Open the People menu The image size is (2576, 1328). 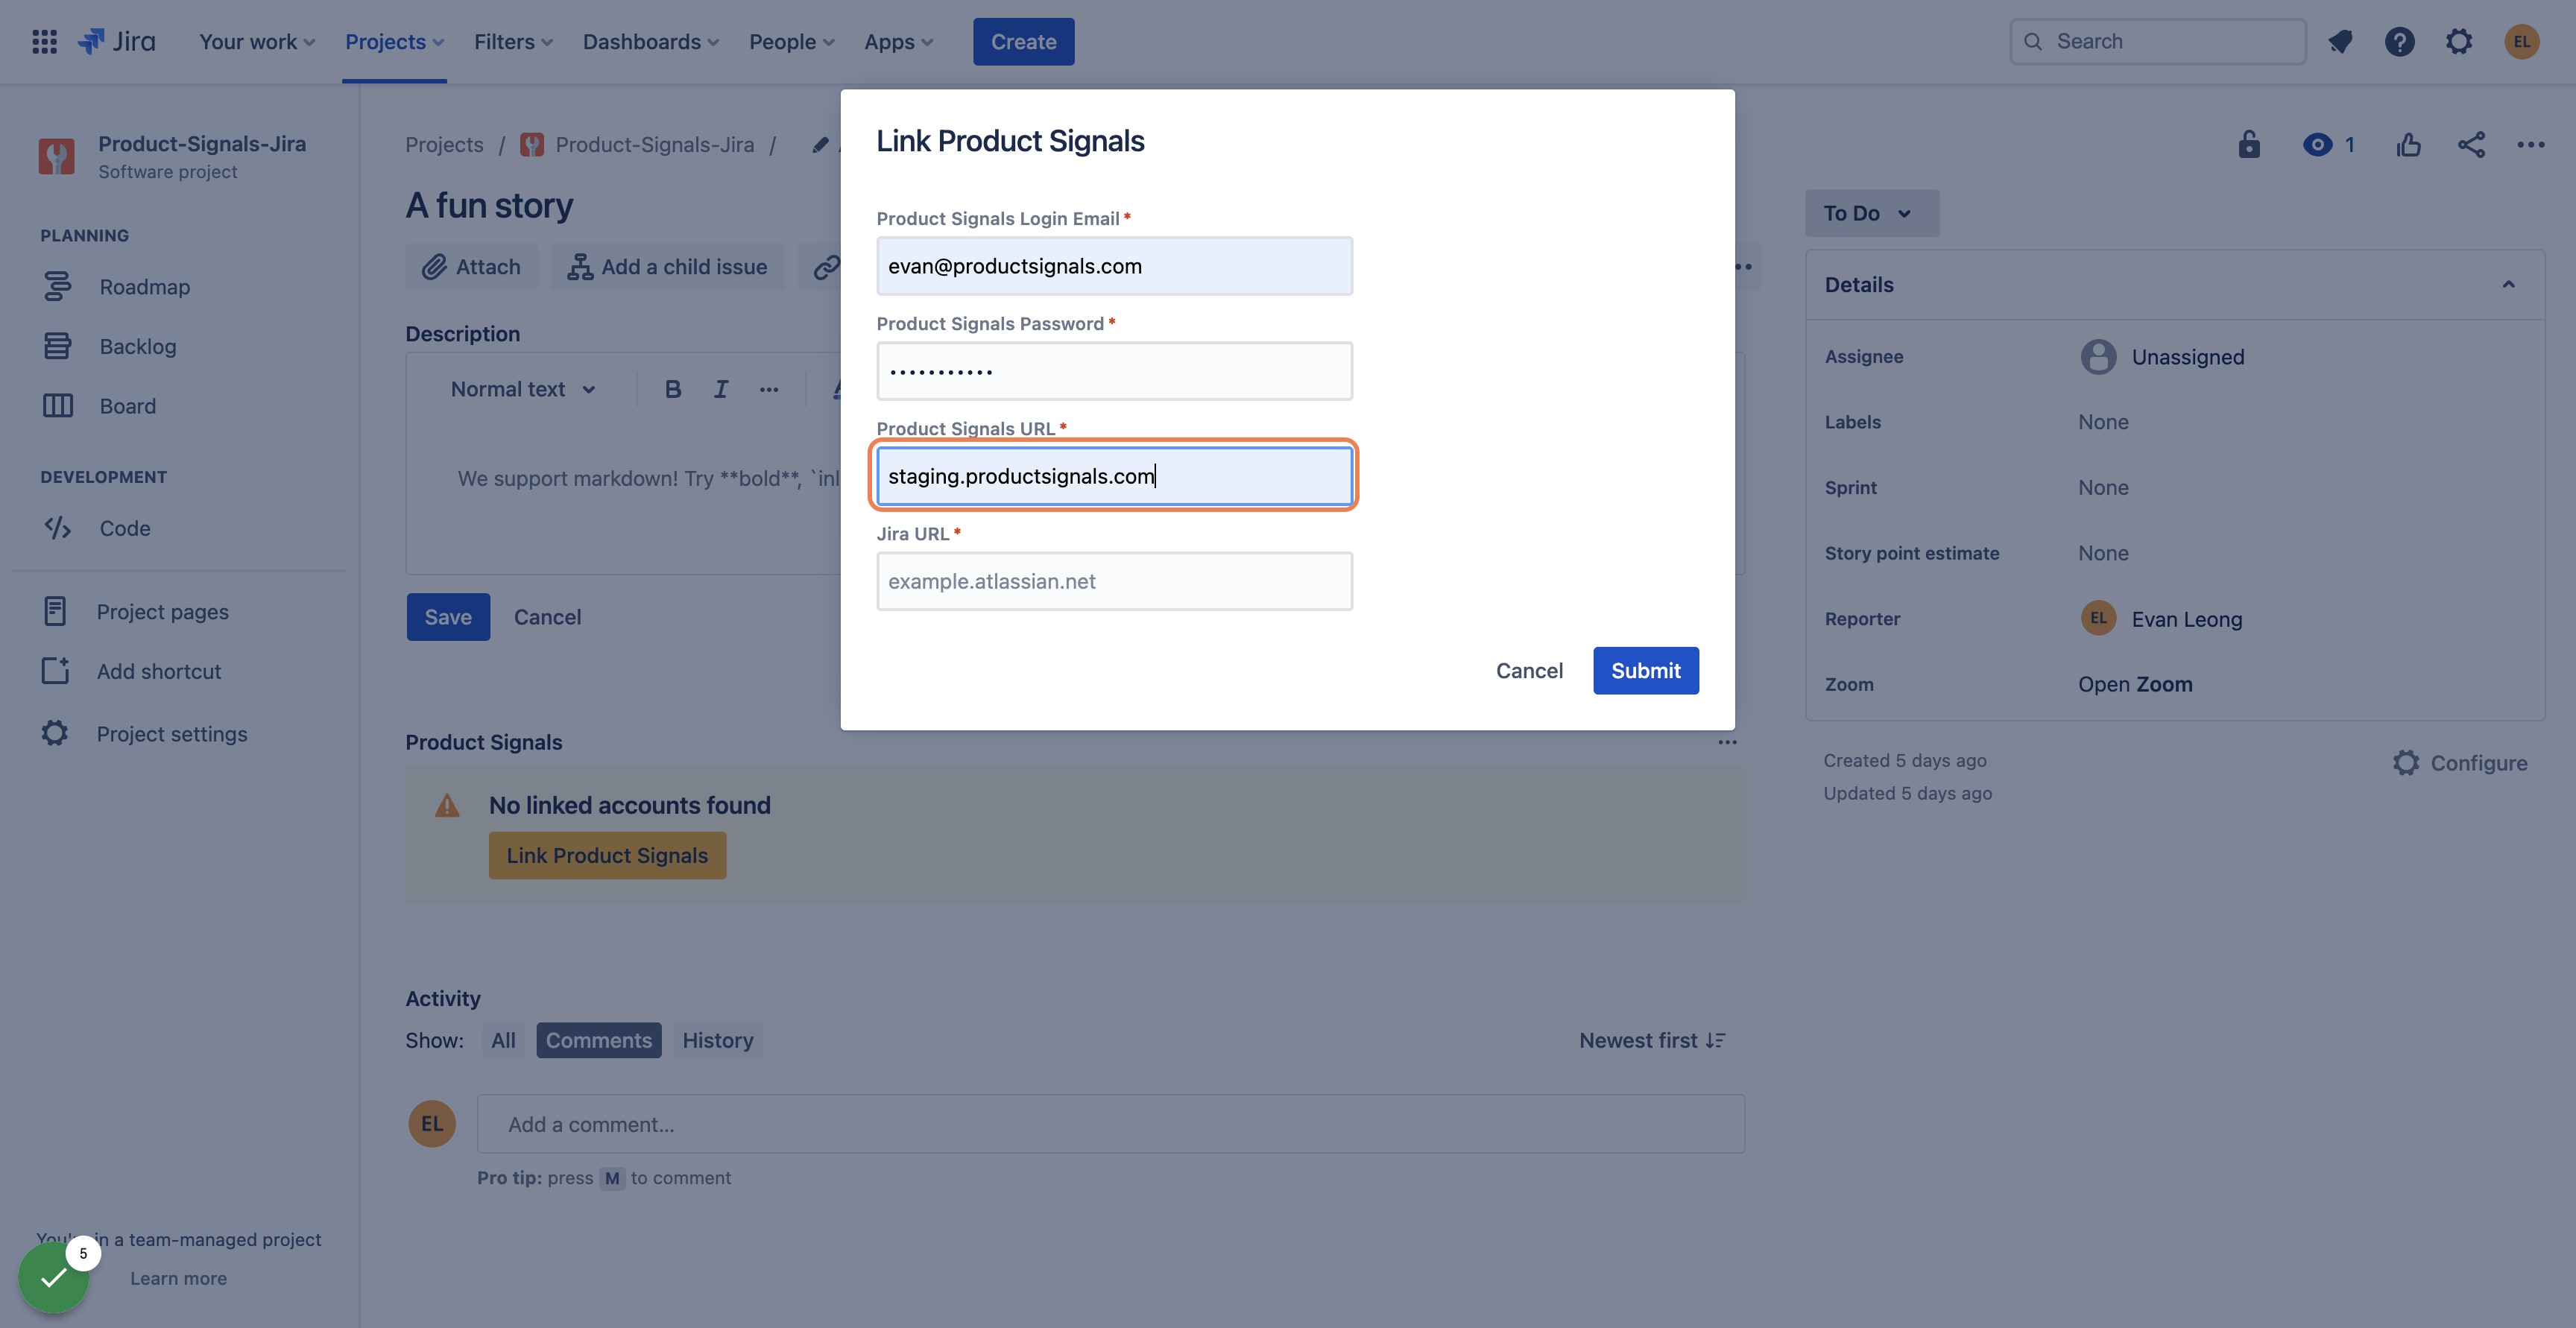click(x=791, y=41)
